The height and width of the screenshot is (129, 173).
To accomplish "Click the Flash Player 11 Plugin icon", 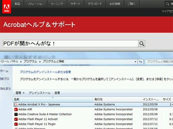I will (16, 124).
